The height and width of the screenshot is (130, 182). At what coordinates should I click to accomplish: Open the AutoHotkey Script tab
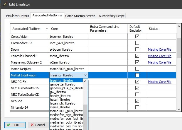[x=112, y=16]
